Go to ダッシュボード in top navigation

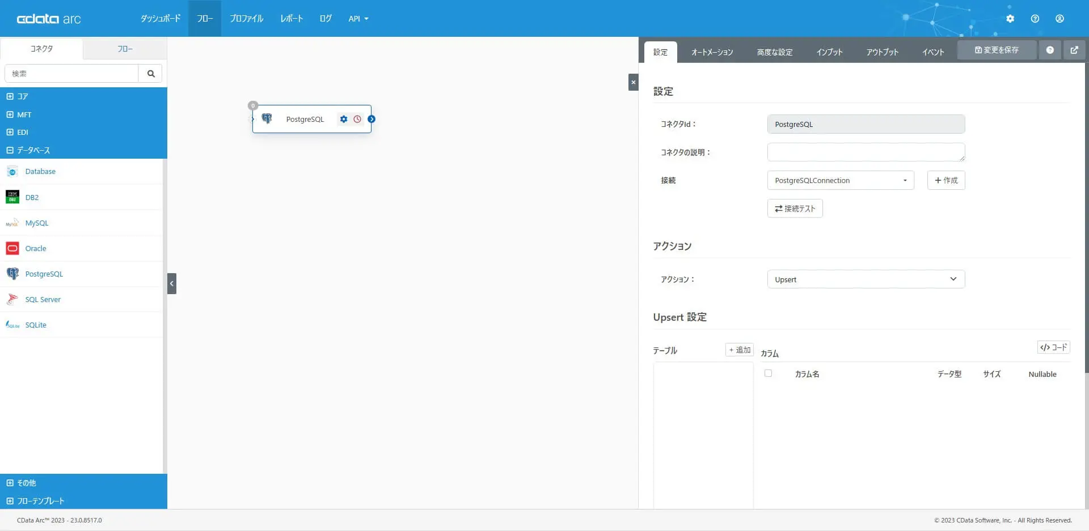click(x=161, y=19)
